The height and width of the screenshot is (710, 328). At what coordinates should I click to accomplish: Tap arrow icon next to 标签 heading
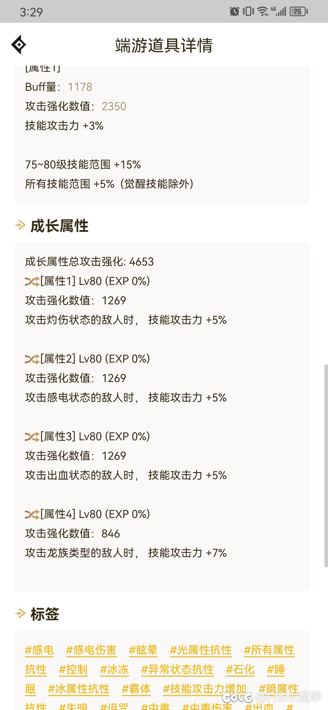(20, 614)
